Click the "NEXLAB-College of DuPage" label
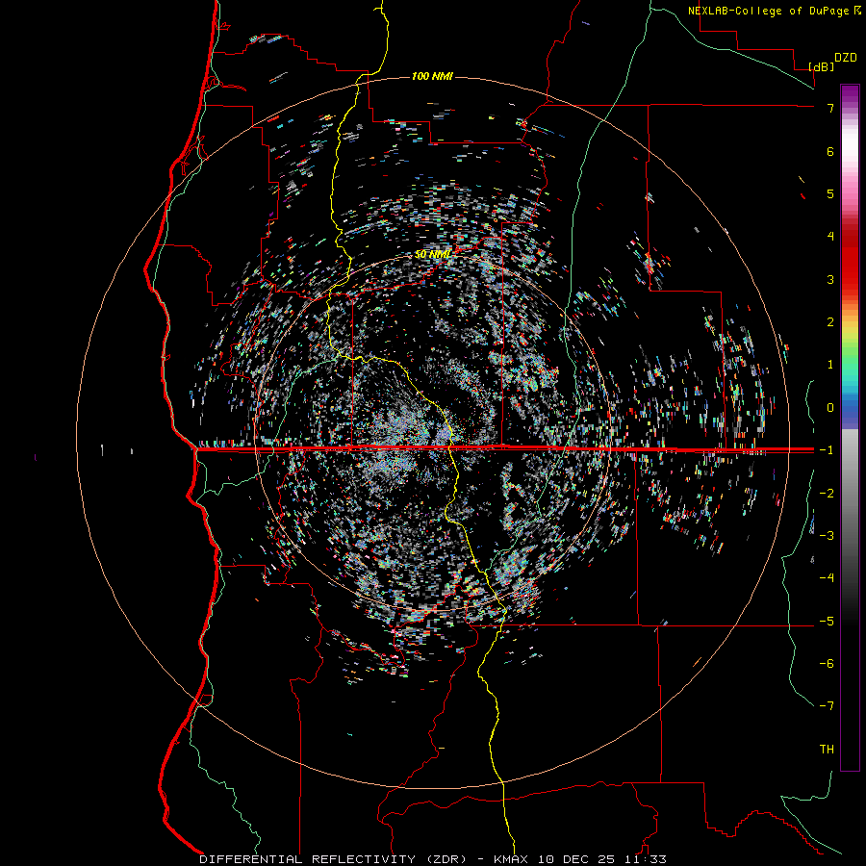866x866 pixels. tap(769, 11)
